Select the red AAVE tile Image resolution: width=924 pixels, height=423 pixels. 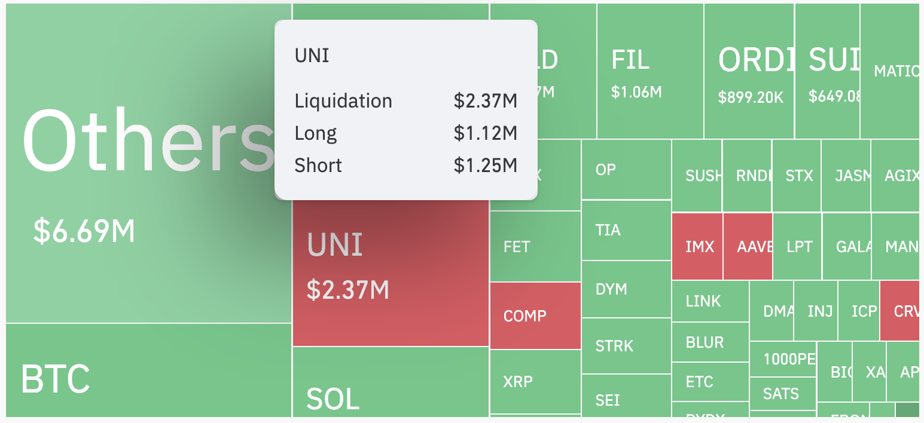[x=748, y=246]
